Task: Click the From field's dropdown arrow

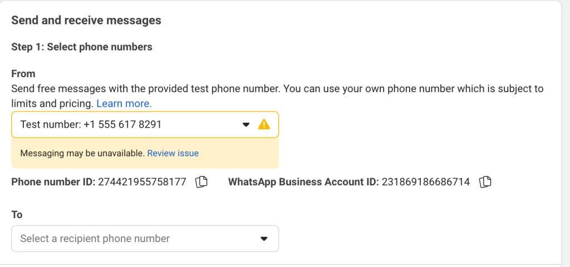Action: [247, 125]
